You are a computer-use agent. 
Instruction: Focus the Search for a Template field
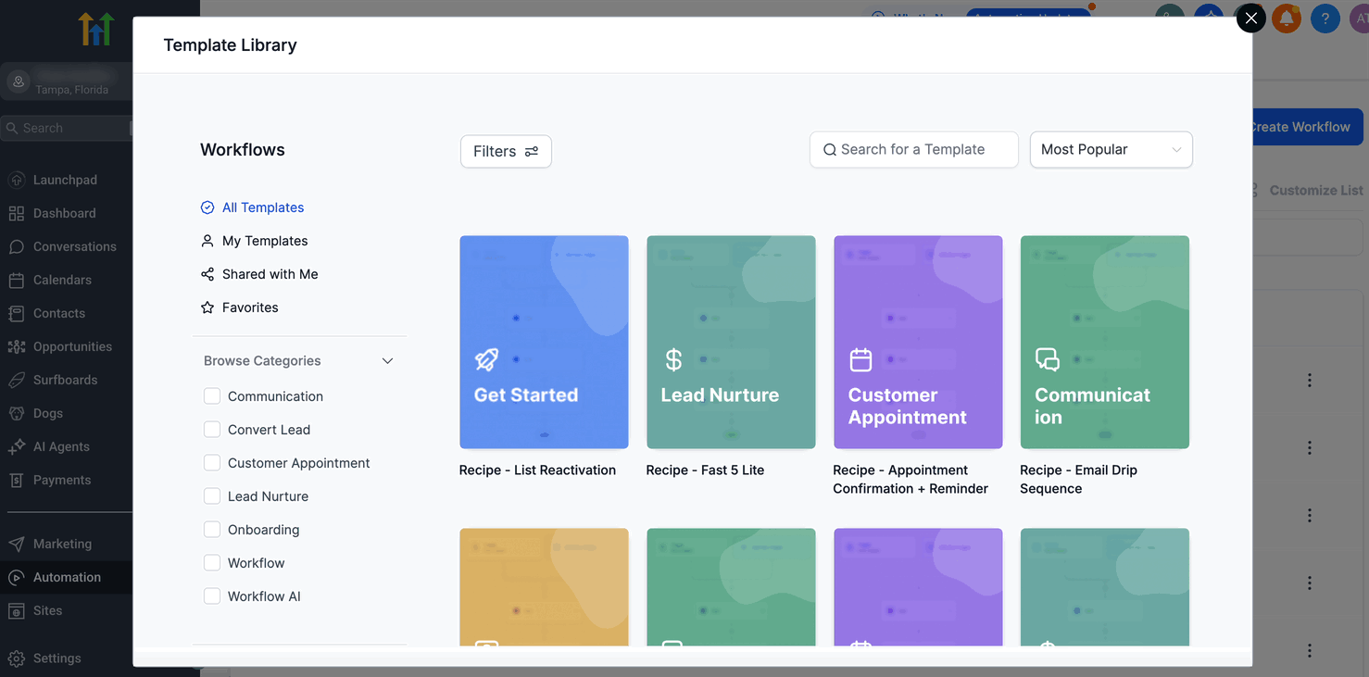913,149
